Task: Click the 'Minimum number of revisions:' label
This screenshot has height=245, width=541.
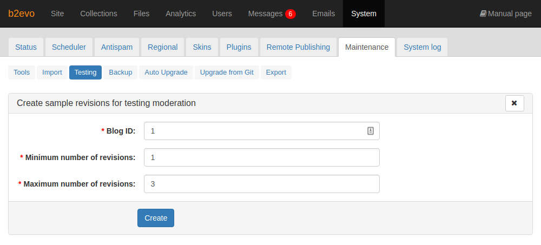Action: coord(80,158)
